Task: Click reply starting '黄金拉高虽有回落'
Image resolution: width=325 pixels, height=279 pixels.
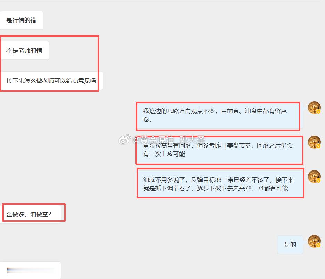Action: [x=220, y=150]
